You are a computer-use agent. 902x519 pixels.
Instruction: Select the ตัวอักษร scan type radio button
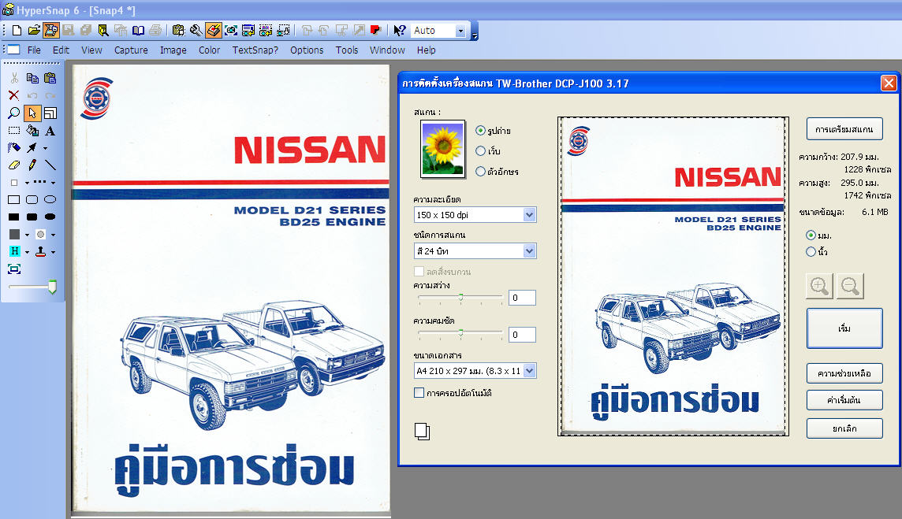(480, 171)
